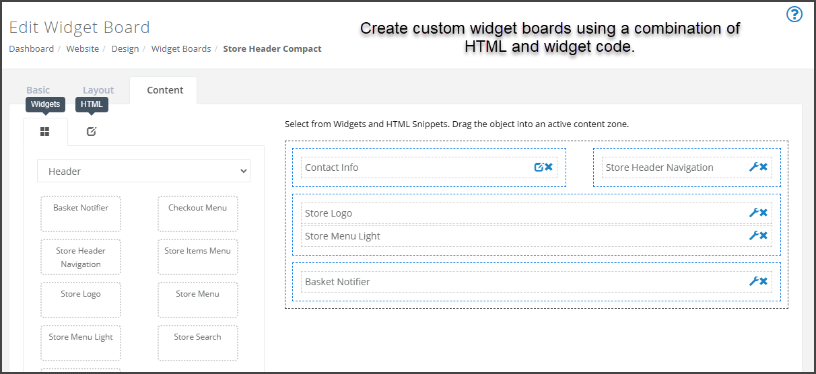This screenshot has width=816, height=374.
Task: Configure Store Menu Light widget
Action: click(x=754, y=236)
